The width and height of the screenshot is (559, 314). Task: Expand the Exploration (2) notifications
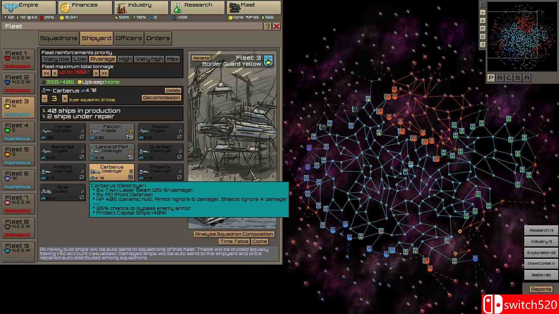(541, 253)
